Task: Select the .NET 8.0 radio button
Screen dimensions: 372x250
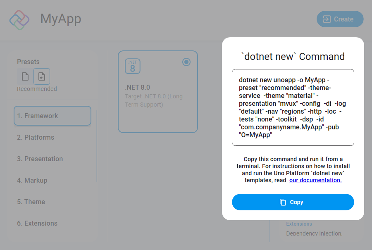Action: (186, 62)
